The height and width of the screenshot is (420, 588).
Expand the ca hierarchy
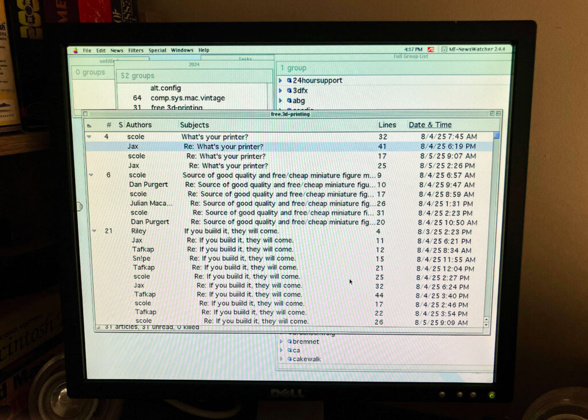click(x=281, y=350)
